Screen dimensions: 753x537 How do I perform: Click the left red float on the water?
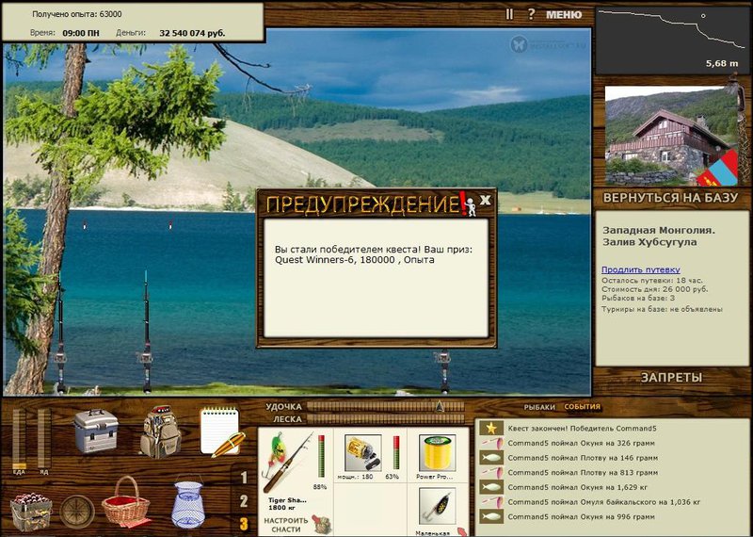85,224
